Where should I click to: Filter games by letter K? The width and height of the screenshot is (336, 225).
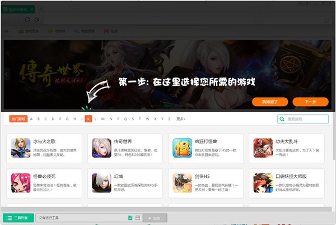click(88, 119)
